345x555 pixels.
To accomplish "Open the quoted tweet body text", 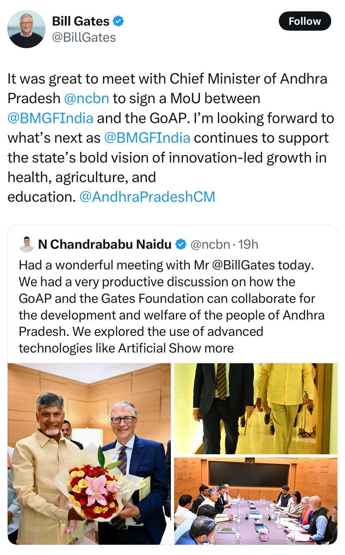I will (172, 307).
